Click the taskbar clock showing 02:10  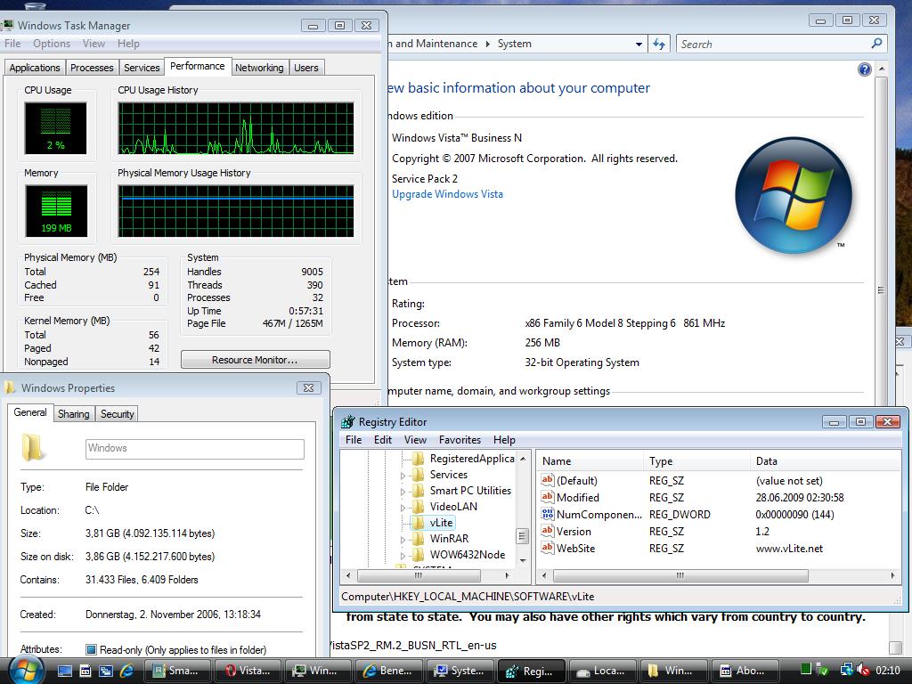pos(888,671)
